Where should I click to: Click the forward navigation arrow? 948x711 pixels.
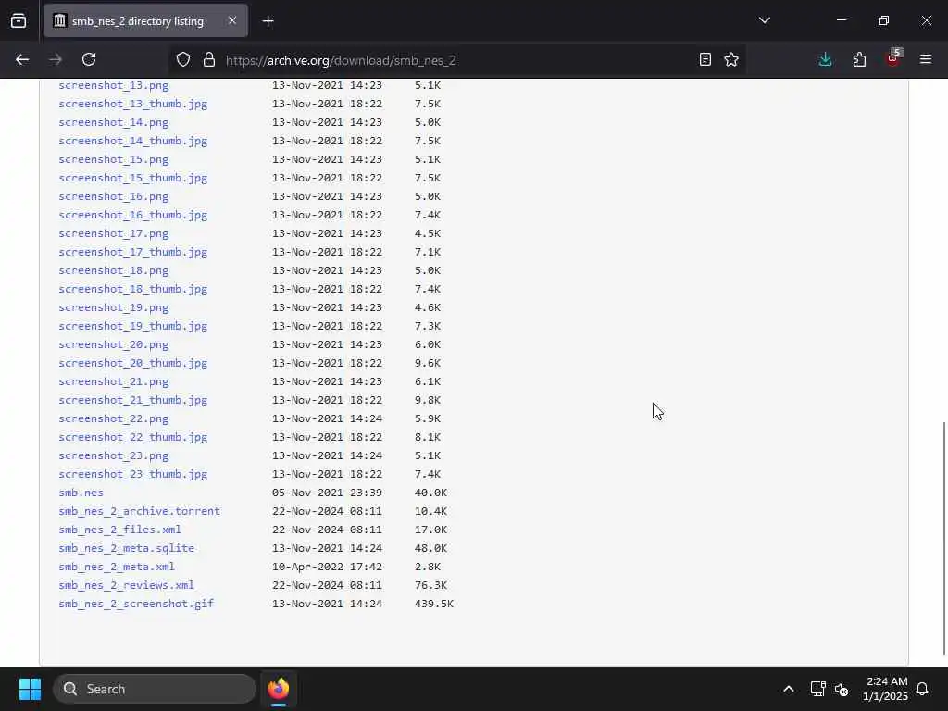[x=56, y=60]
